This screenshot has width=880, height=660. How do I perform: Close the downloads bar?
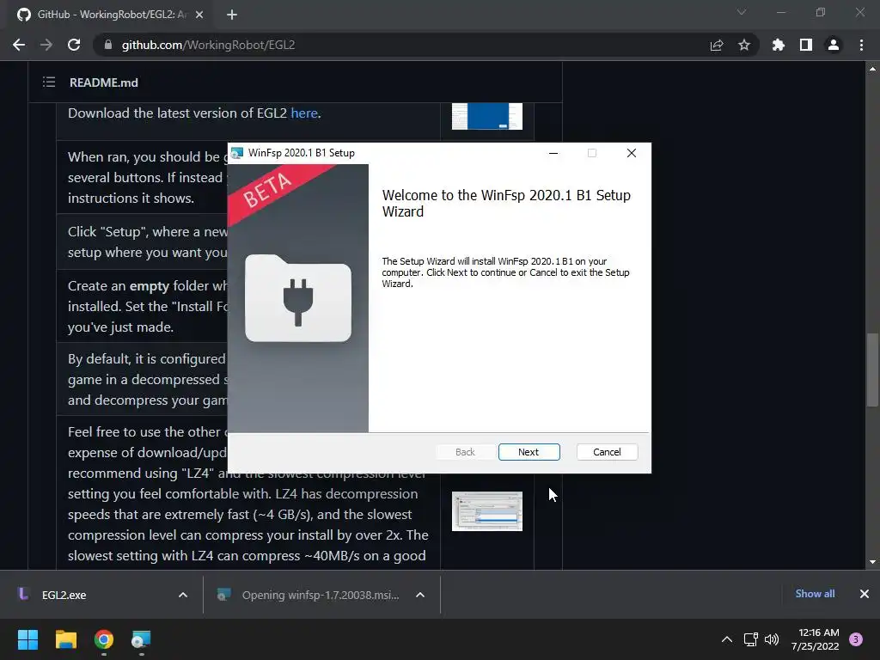865,594
